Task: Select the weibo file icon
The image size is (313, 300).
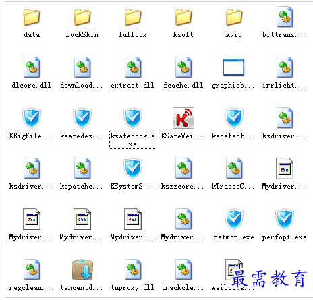Action: pos(234,270)
